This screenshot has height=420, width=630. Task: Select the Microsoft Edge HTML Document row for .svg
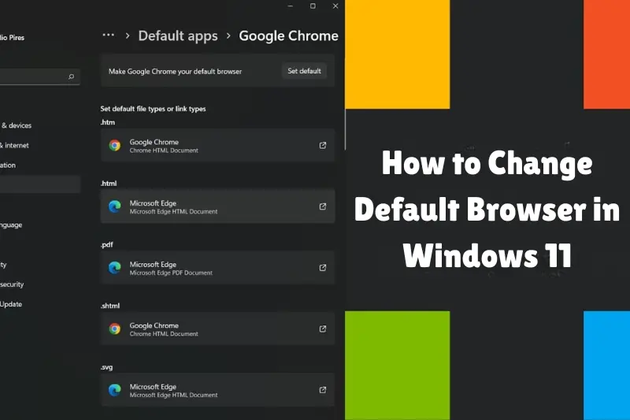pos(217,390)
